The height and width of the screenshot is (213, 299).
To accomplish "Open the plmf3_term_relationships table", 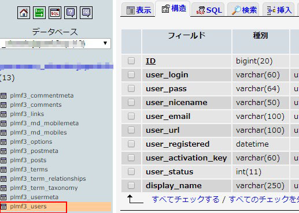I will 48,179.
